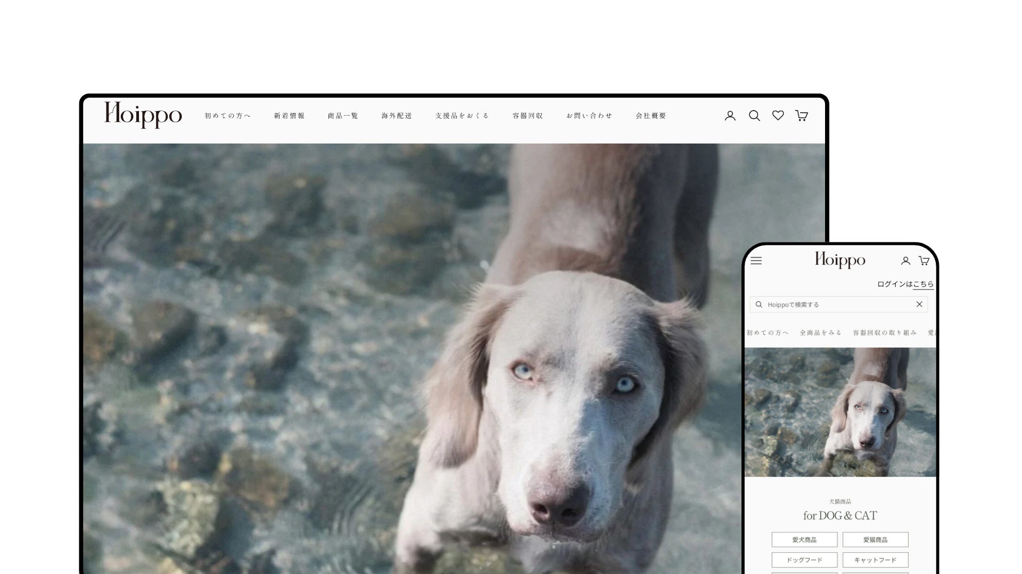Clear mobile search with the X icon

click(x=919, y=305)
